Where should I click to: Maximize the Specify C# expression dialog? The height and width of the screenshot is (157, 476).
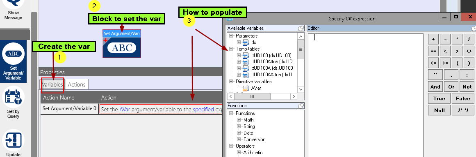[x=456, y=17]
